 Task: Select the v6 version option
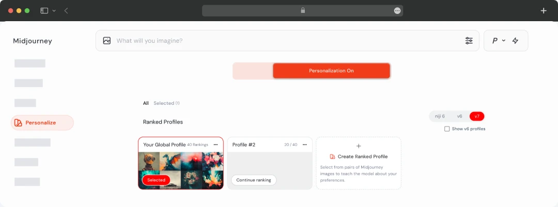click(x=459, y=116)
